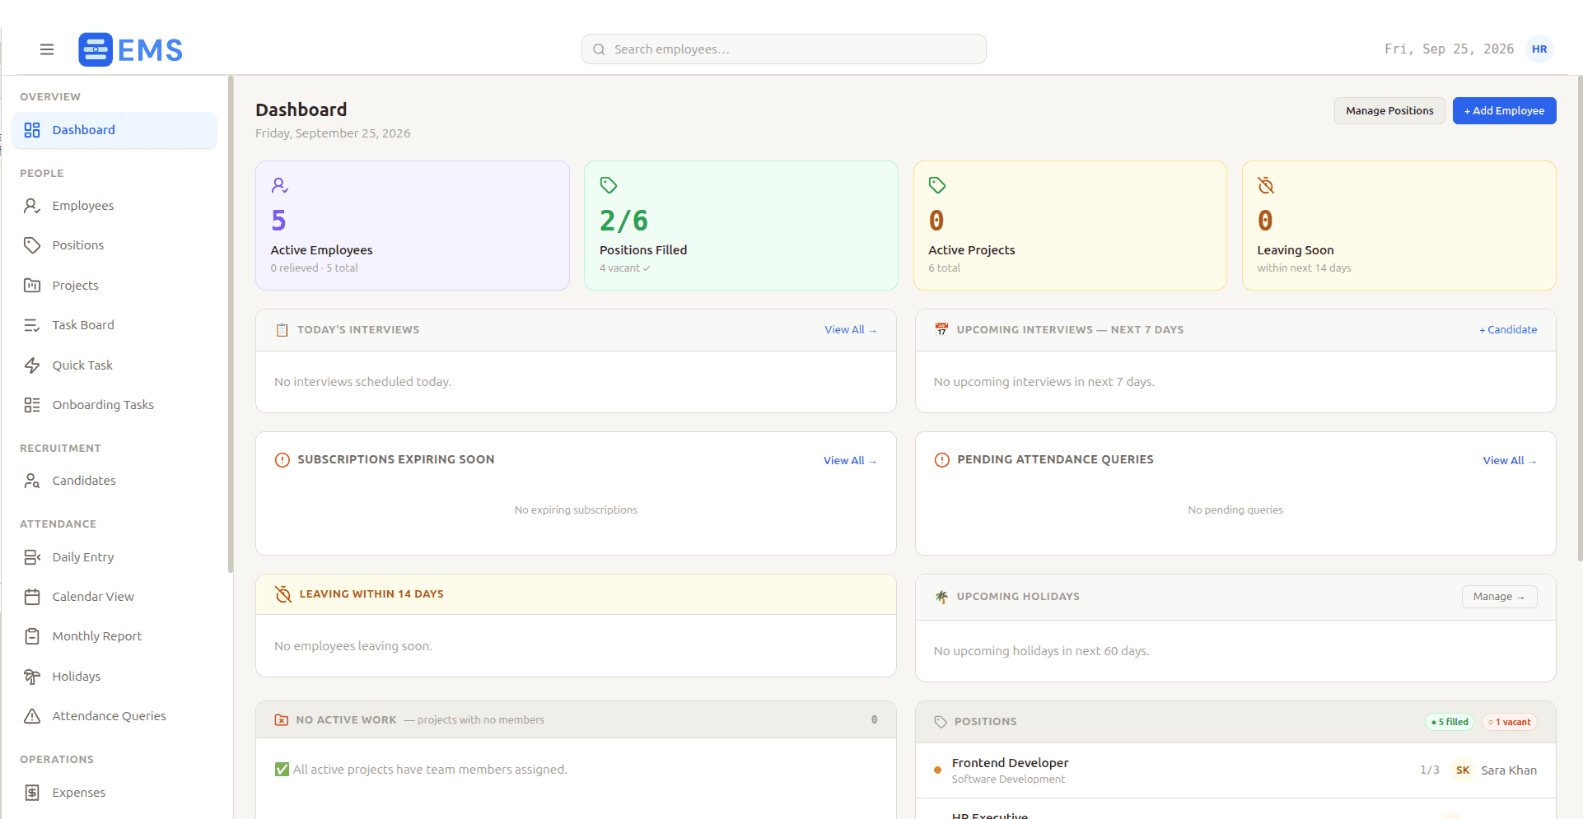
Task: Click the No Active Work folder icon
Action: click(282, 720)
